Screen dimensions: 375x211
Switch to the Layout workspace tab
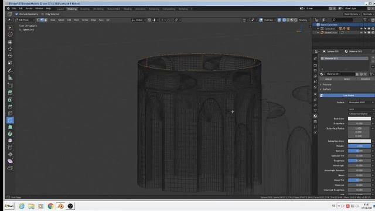point(60,9)
